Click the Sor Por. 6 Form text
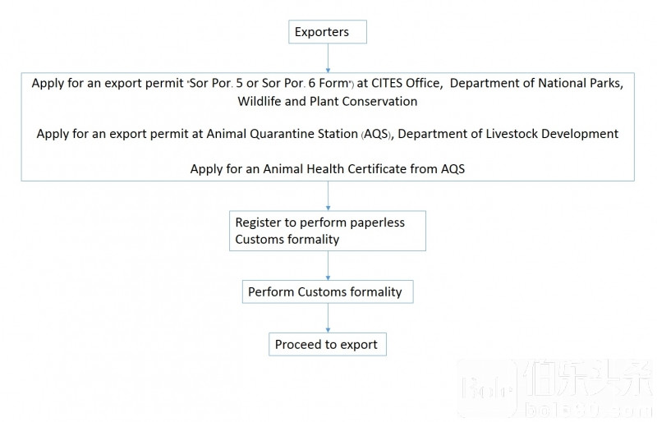Viewport: 657px width, 422px height. click(x=306, y=83)
